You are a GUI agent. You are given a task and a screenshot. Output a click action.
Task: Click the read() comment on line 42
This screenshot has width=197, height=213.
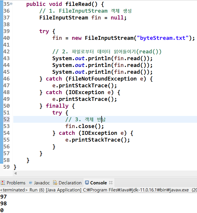click(x=107, y=52)
